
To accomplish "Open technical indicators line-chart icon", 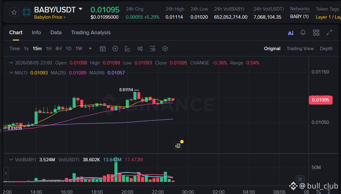I will [x=128, y=49].
